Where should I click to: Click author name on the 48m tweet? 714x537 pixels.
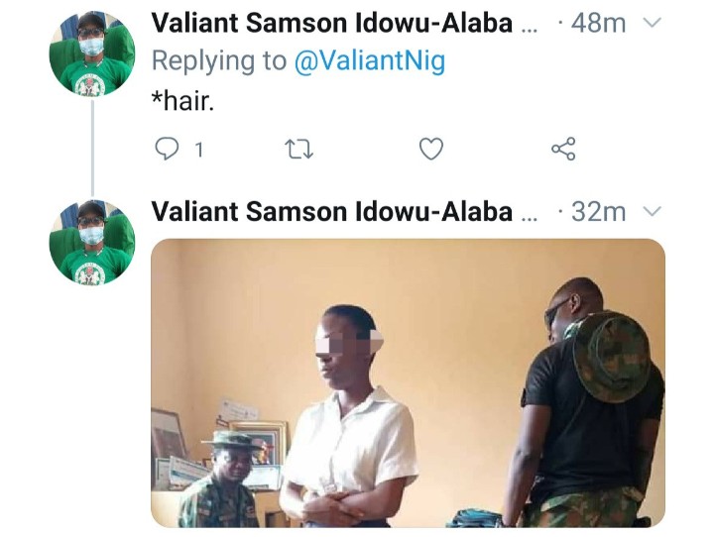tap(332, 24)
